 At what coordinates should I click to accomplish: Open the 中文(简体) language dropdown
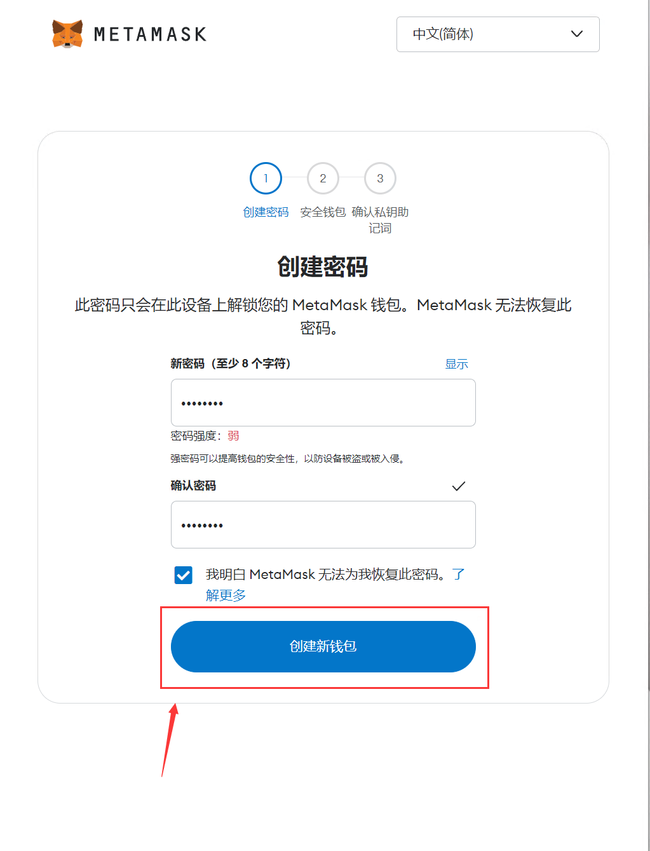[498, 34]
